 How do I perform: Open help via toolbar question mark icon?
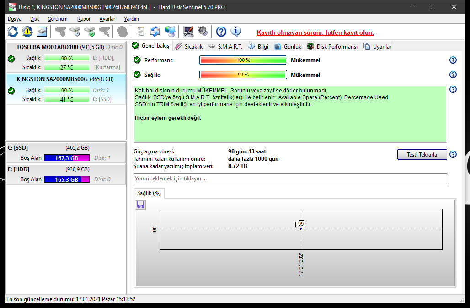[221, 32]
